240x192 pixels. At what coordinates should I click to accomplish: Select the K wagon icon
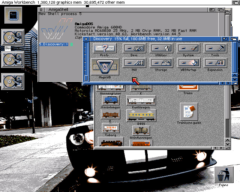pos(141,88)
